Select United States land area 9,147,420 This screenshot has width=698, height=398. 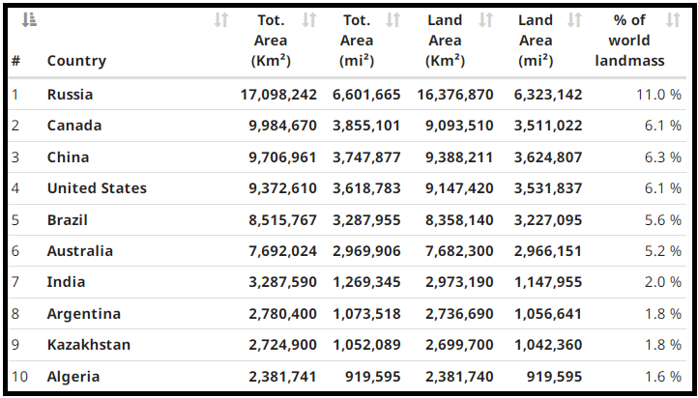click(459, 188)
